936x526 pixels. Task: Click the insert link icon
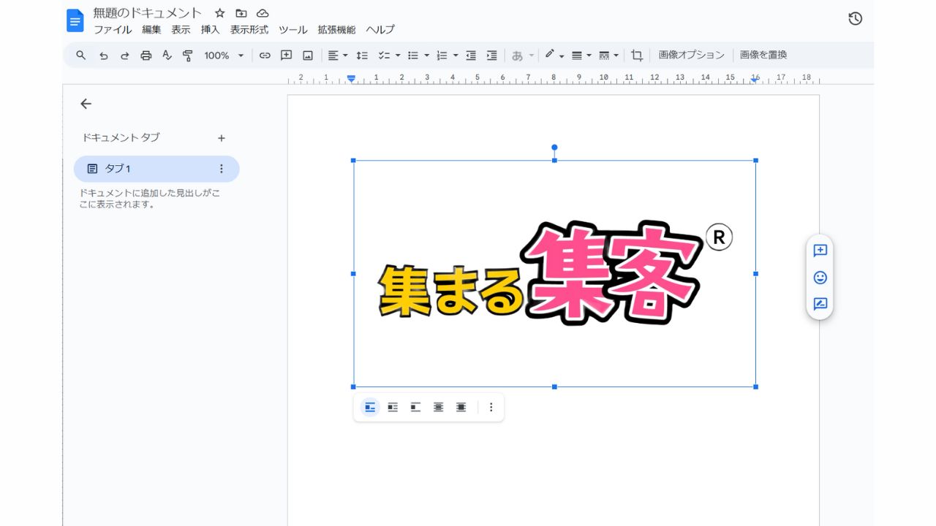(x=265, y=56)
